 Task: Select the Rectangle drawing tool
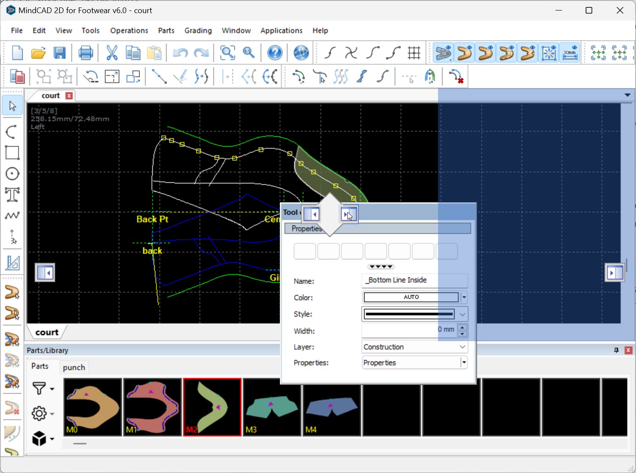coord(12,152)
